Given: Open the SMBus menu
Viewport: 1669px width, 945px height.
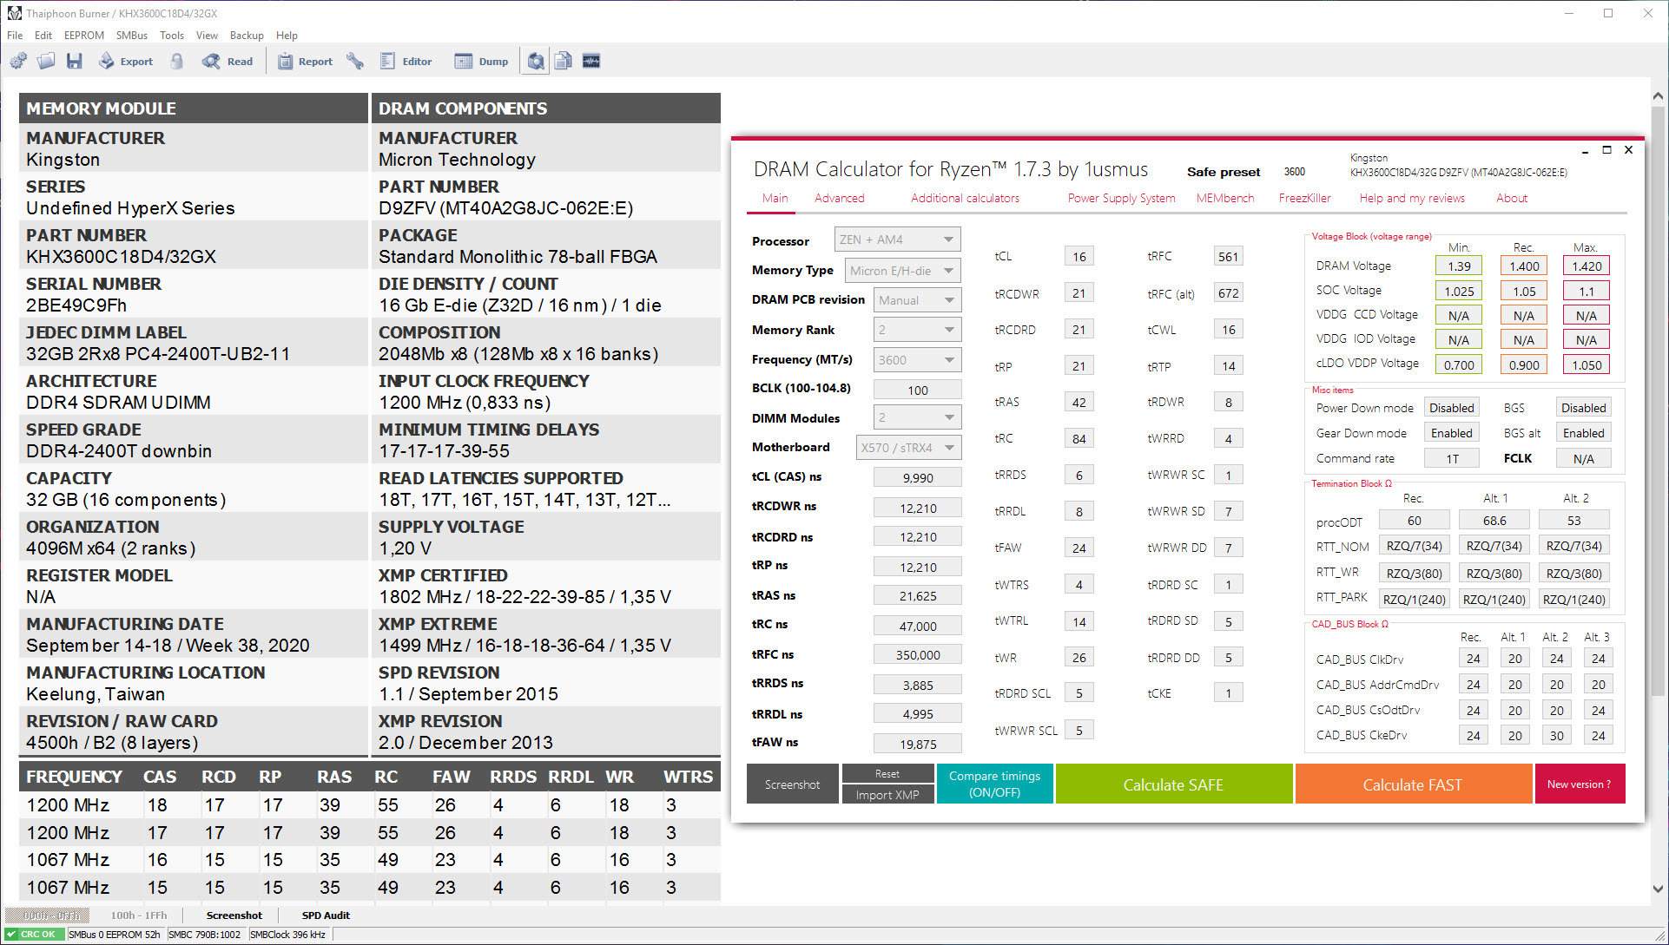Looking at the screenshot, I should (x=132, y=36).
